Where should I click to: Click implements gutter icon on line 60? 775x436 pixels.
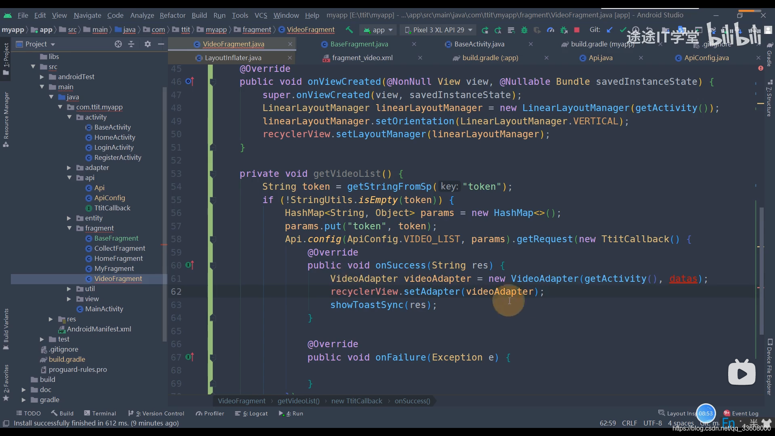[189, 265]
